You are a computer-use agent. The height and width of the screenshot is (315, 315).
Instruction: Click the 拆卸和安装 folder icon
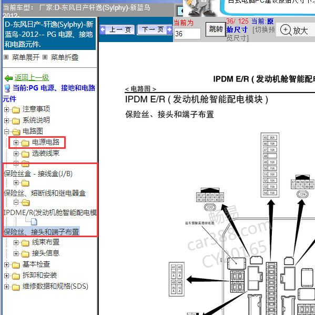tap(16, 276)
